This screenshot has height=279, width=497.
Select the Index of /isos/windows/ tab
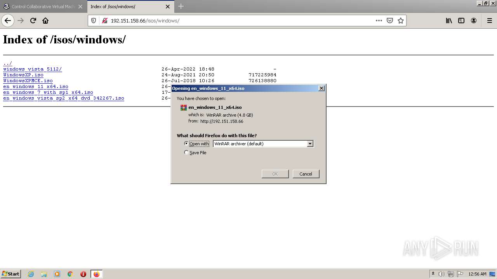[130, 7]
